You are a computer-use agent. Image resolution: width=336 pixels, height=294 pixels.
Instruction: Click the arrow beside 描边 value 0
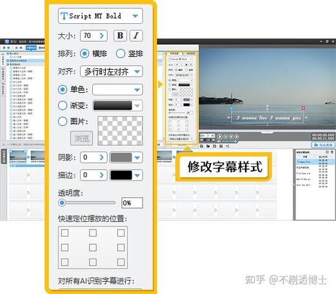click(x=102, y=175)
